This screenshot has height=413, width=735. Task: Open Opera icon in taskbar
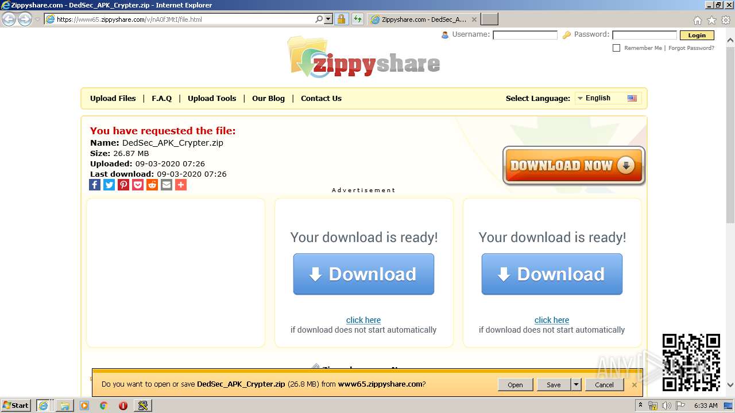[x=123, y=406]
